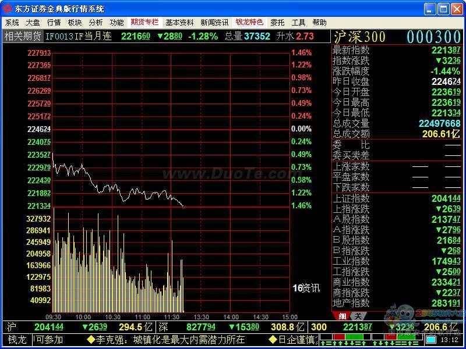The height and width of the screenshot is (349, 466).
Task: Click the 11:30 time axis label
Action: (171, 317)
